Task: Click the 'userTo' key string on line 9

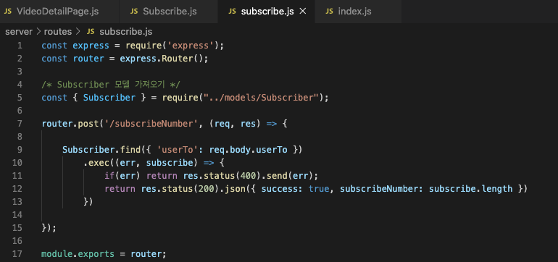Action: 178,150
